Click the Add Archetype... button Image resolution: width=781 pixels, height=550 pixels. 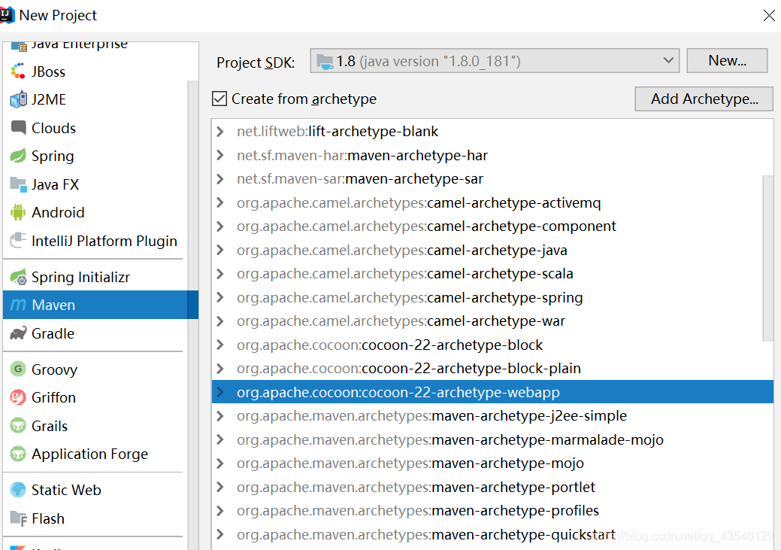tap(704, 99)
